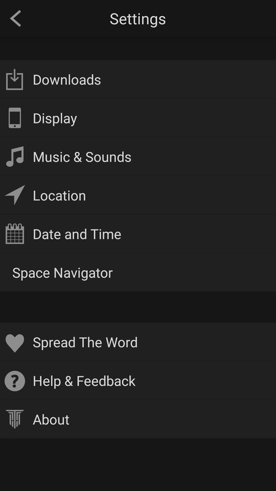Open Help & Feedback text entry
This screenshot has width=276, height=491.
coord(84,381)
